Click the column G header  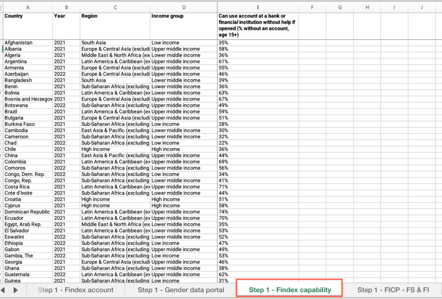[x=340, y=7]
